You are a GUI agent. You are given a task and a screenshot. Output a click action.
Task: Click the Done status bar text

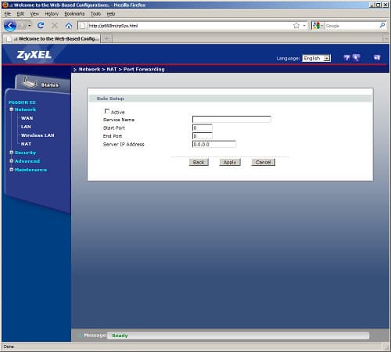(x=9, y=347)
